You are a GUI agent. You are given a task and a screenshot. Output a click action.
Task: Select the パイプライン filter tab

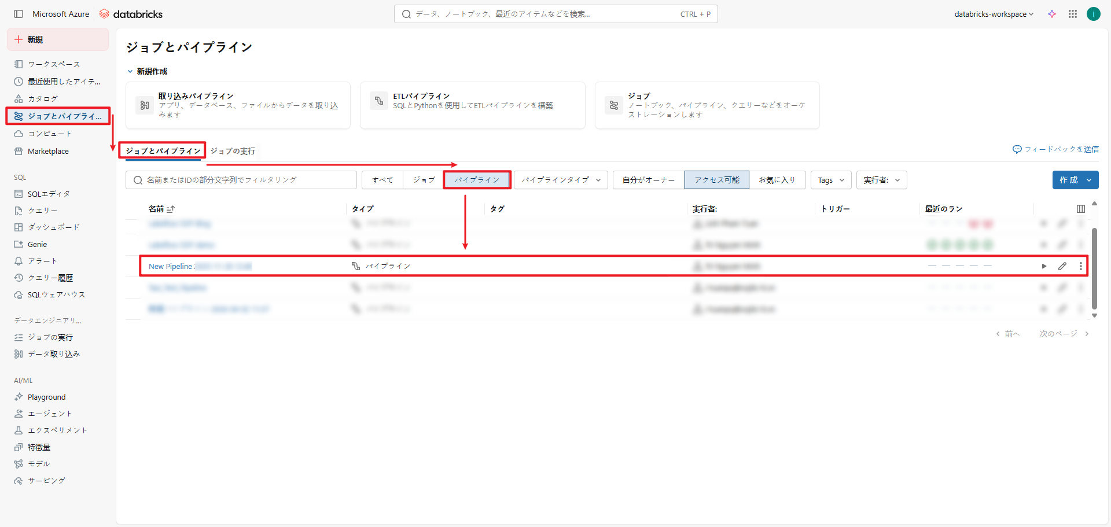(x=477, y=180)
